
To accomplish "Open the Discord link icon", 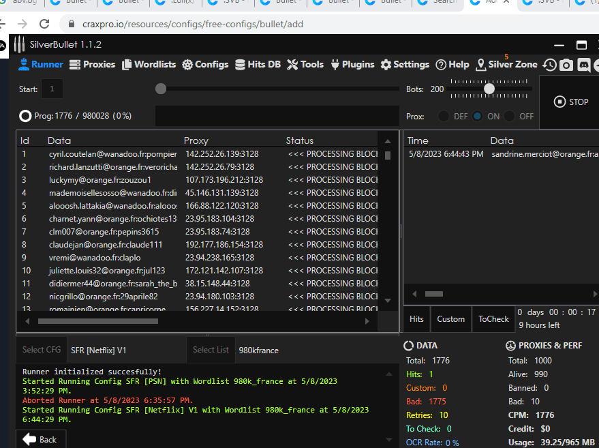I will pyautogui.click(x=583, y=65).
